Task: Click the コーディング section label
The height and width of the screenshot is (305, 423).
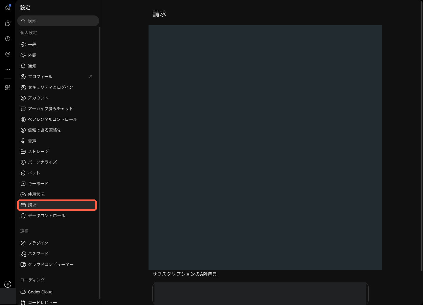Action: tap(32, 280)
